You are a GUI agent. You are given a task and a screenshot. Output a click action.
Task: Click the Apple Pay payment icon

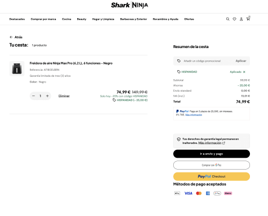pyautogui.click(x=177, y=193)
